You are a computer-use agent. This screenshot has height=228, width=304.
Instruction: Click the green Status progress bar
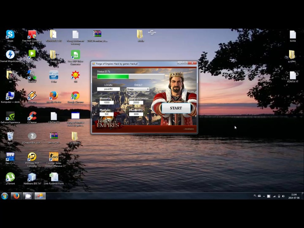click(x=131, y=76)
